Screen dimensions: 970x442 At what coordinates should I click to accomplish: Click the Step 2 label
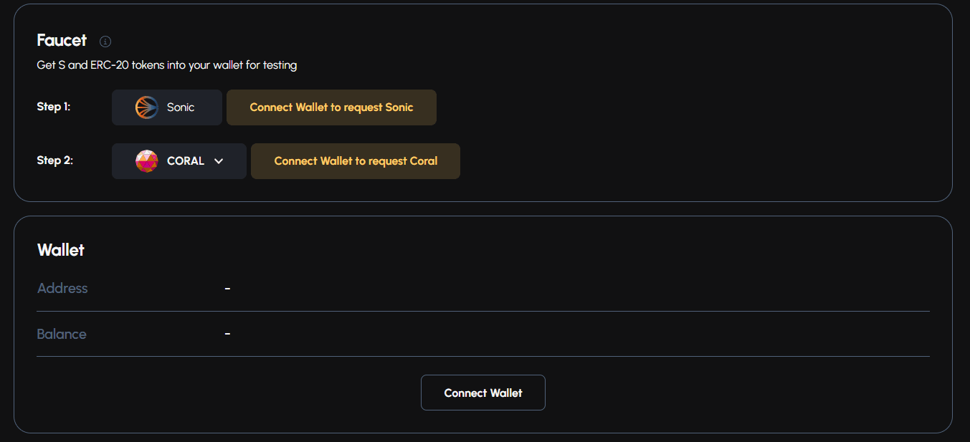54,160
